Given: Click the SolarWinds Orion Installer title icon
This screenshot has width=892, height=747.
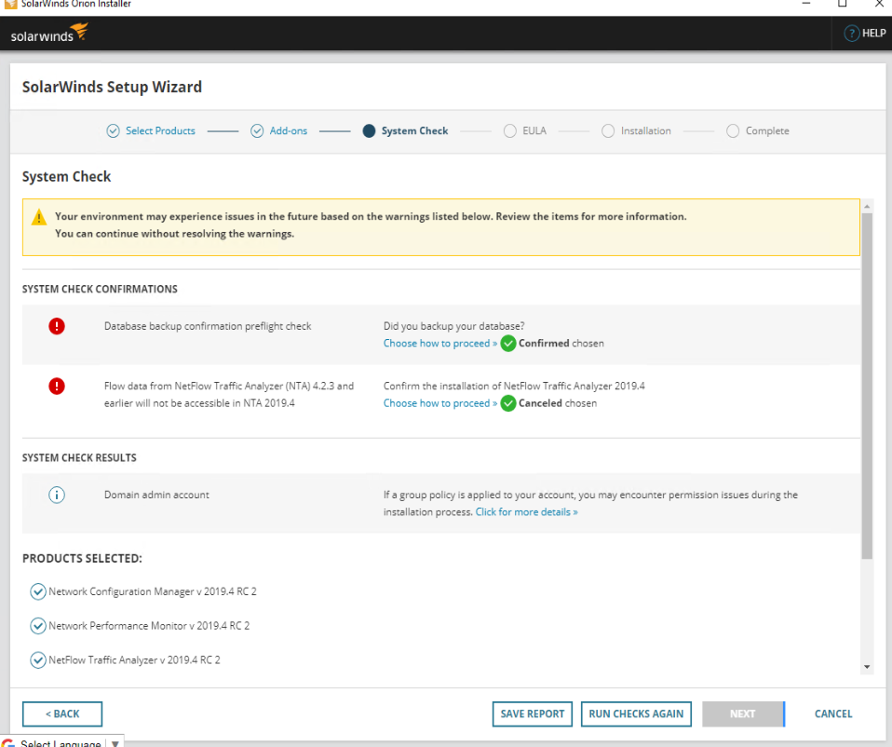Looking at the screenshot, I should pyautogui.click(x=11, y=4).
